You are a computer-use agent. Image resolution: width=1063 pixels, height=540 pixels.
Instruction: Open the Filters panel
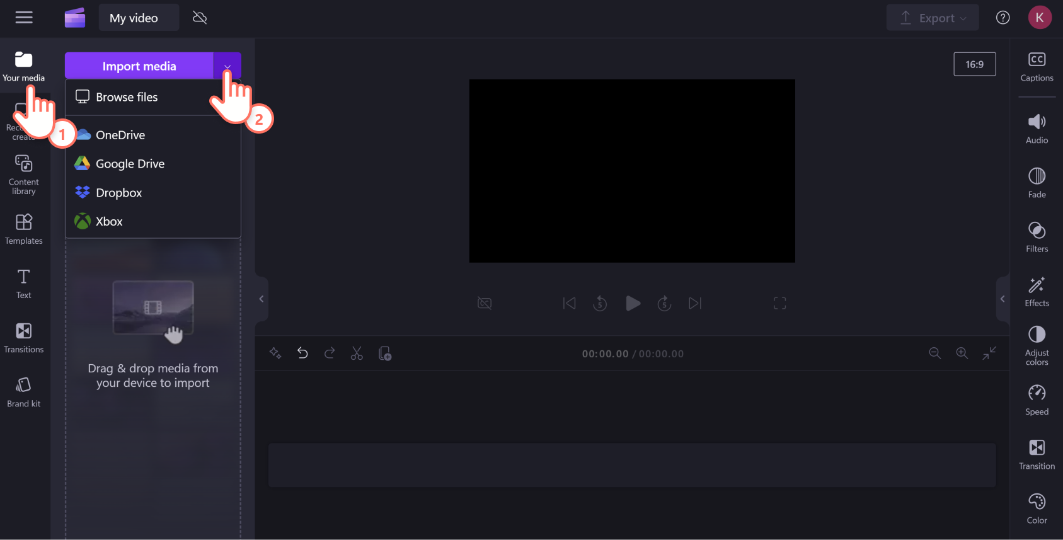coord(1037,237)
